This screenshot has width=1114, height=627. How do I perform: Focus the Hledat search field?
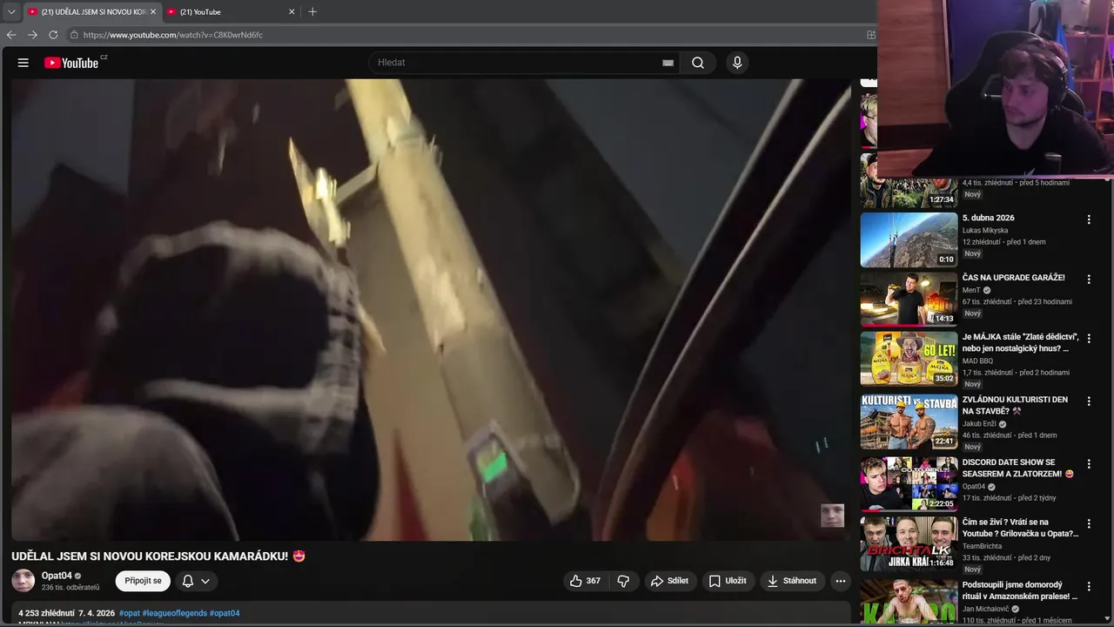pos(518,63)
